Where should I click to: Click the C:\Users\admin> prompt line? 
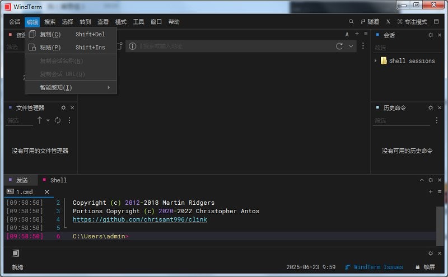click(x=100, y=236)
